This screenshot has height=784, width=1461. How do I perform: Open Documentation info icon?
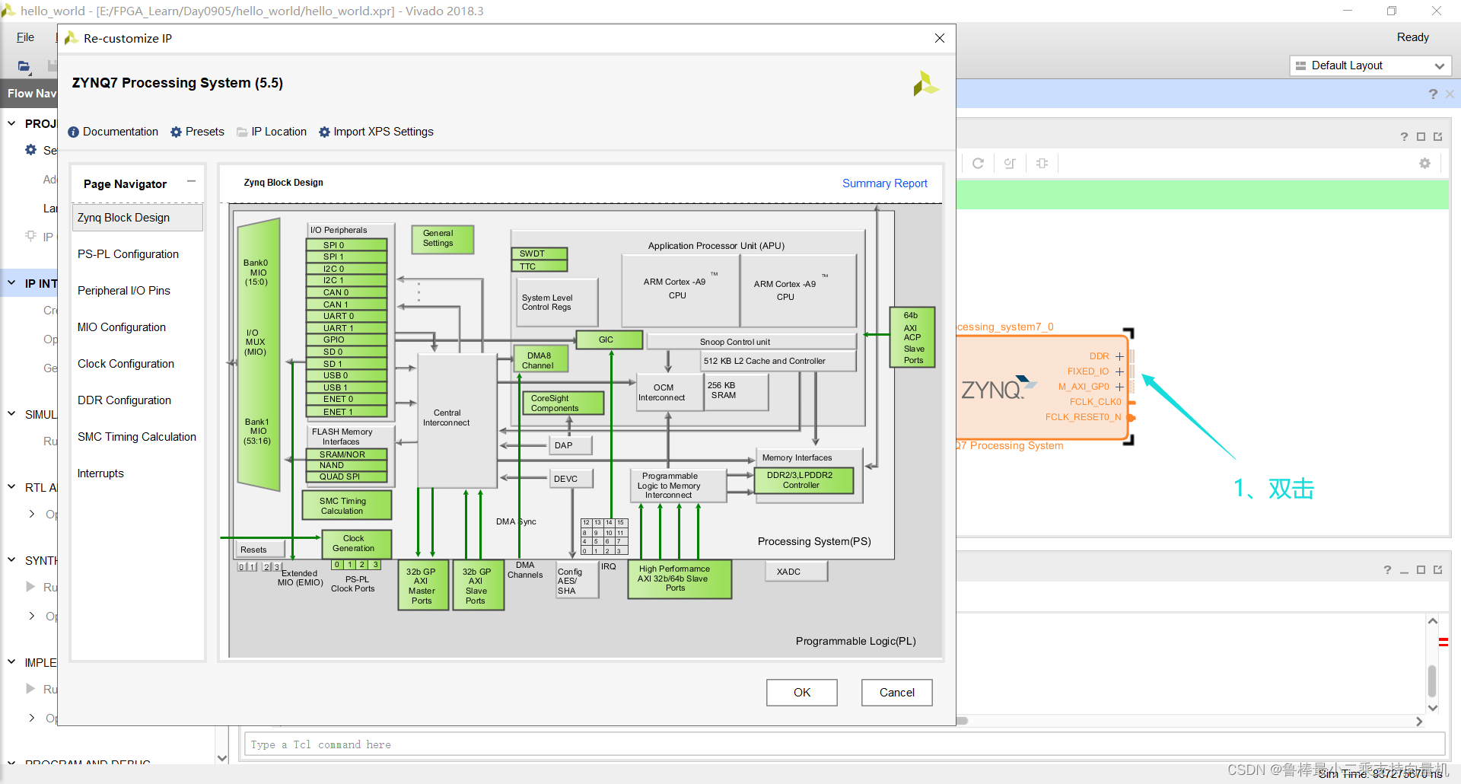point(73,132)
